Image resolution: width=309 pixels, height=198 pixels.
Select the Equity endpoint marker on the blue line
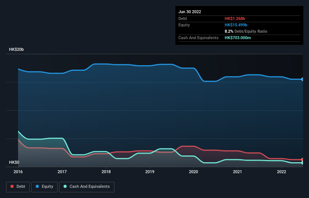(x=303, y=79)
